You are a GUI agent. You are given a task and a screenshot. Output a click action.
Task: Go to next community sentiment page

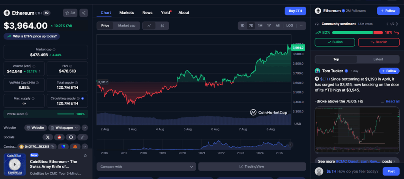[x=397, y=24]
